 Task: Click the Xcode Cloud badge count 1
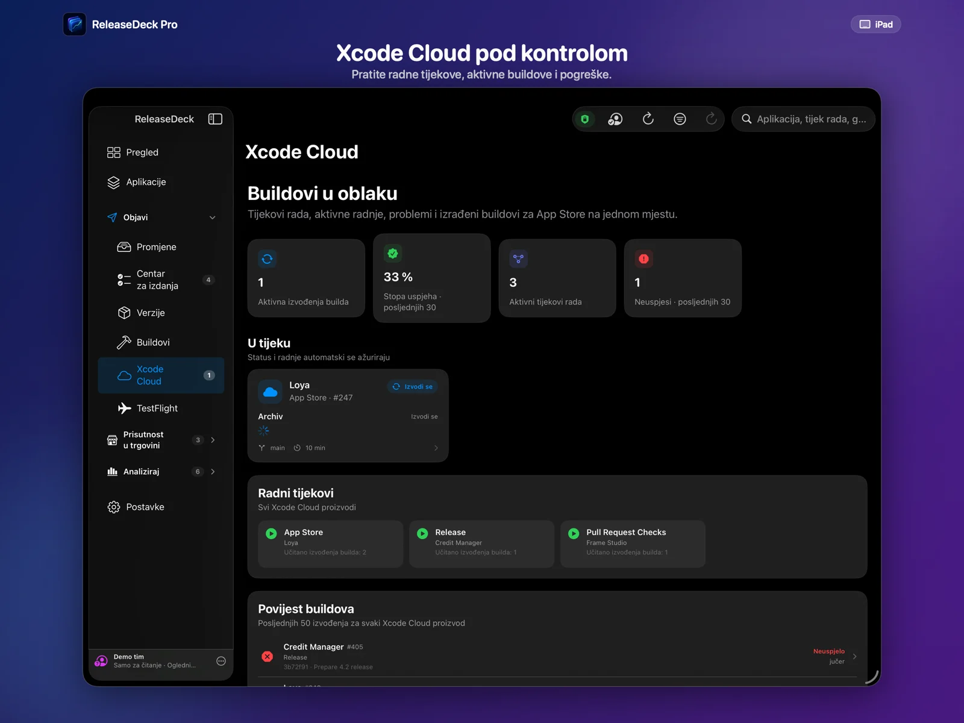pos(209,375)
